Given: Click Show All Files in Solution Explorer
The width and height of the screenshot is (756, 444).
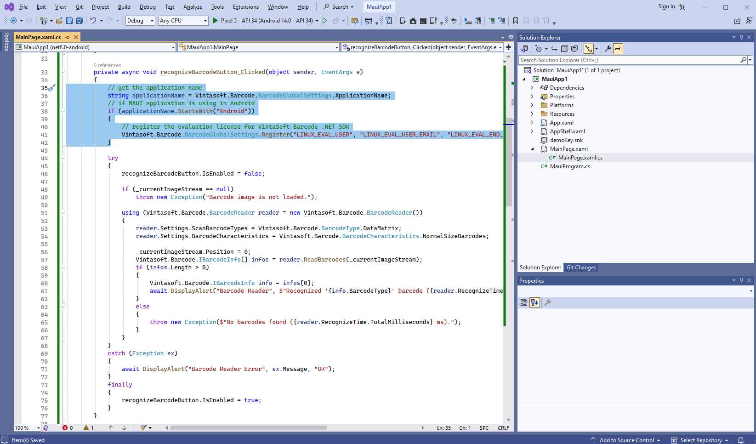Looking at the screenshot, I should pyautogui.click(x=574, y=49).
